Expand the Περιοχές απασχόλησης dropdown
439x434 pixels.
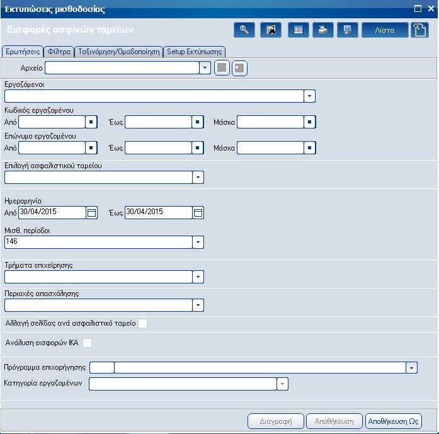pyautogui.click(x=198, y=306)
